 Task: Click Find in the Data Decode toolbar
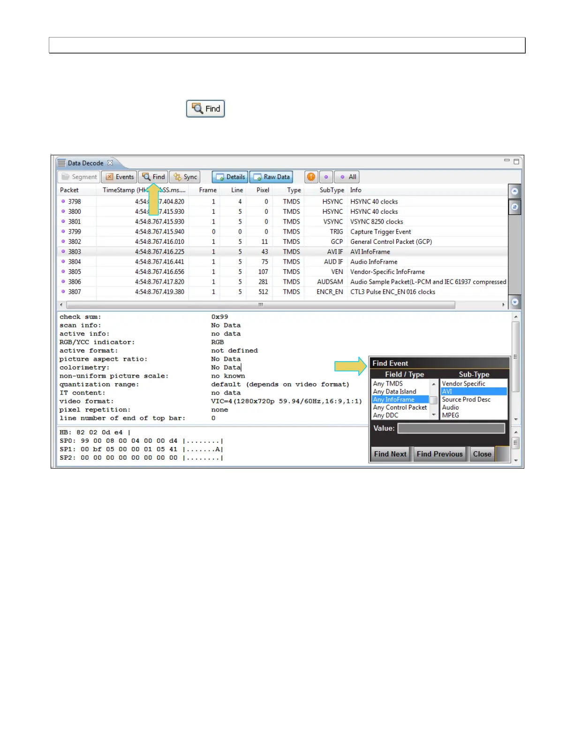pyautogui.click(x=153, y=177)
